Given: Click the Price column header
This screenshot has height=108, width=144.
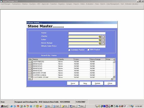Looking at the screenshot, I should pyautogui.click(x=109, y=59).
